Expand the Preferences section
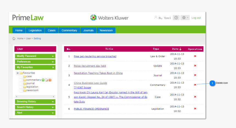This screenshot has width=236, height=128. click(x=35, y=62)
